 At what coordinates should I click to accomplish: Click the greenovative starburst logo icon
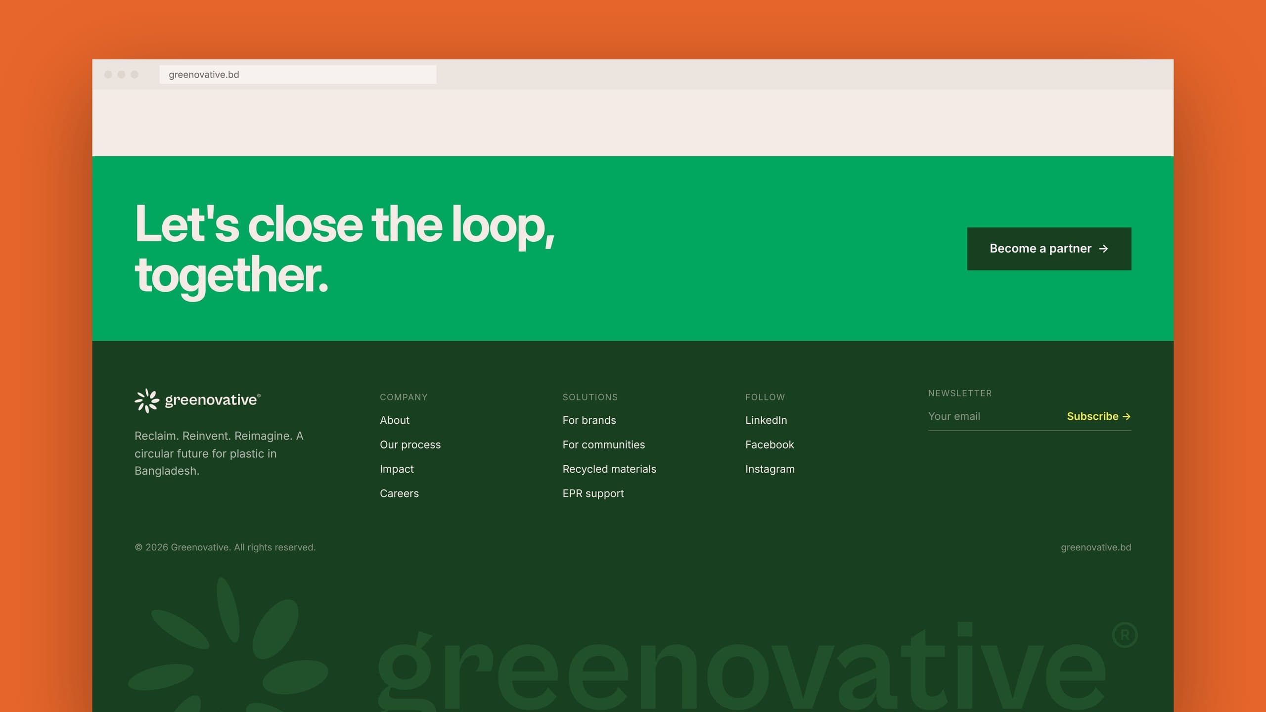[x=147, y=400]
